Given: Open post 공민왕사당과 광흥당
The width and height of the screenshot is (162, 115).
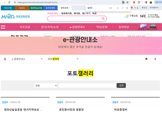Looking at the screenshot, I should [71, 109].
